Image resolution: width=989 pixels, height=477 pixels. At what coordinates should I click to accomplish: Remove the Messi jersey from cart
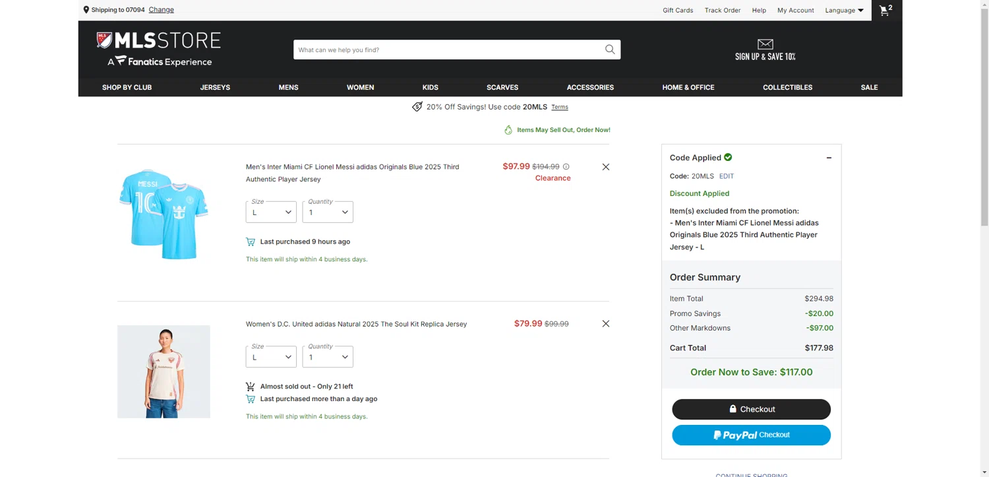606,167
